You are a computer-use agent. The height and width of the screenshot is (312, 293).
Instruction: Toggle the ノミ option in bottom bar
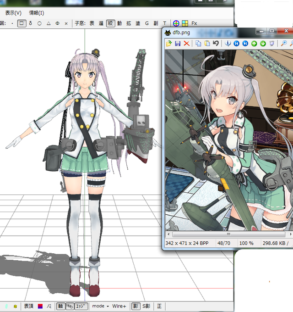49,306
